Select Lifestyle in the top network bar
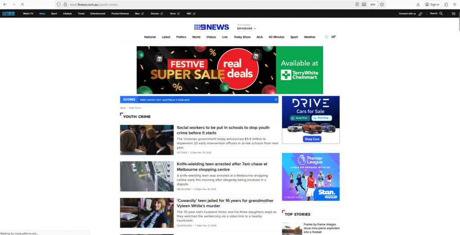Image resolution: width=460 pixels, height=235 pixels. point(67,13)
